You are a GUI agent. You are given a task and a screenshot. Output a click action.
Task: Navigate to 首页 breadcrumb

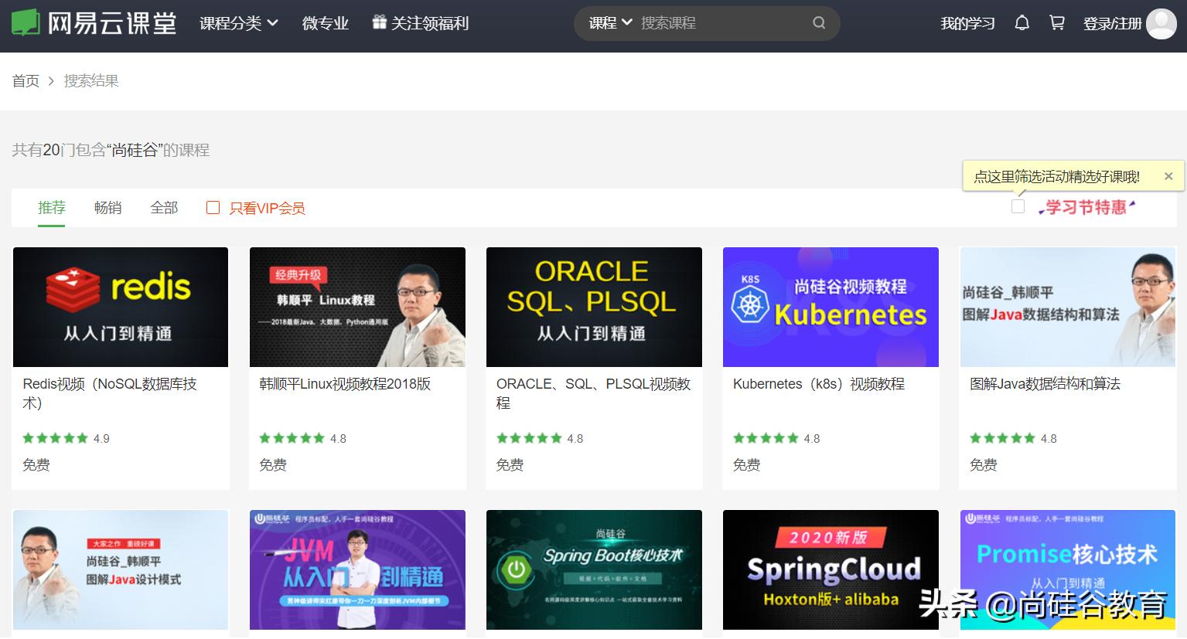point(26,81)
